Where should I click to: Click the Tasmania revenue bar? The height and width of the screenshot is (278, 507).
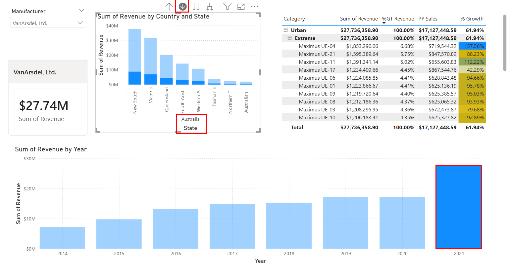tap(214, 82)
